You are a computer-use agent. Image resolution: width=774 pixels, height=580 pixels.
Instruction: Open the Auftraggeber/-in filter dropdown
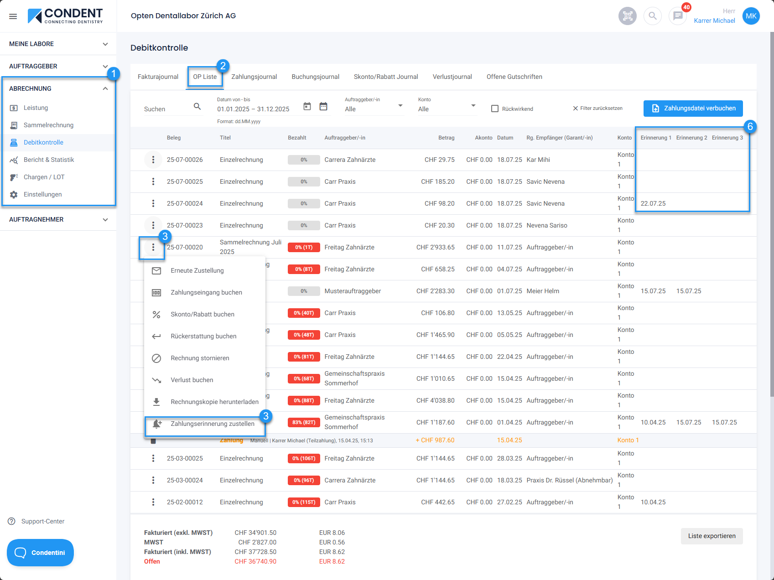click(374, 109)
